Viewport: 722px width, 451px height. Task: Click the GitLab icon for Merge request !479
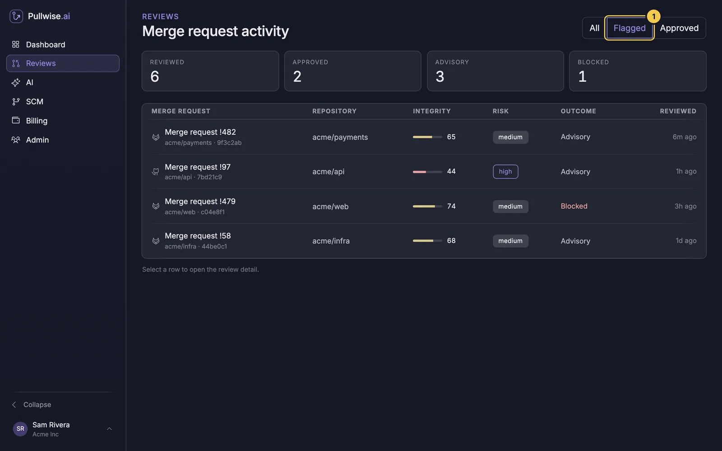coord(156,206)
